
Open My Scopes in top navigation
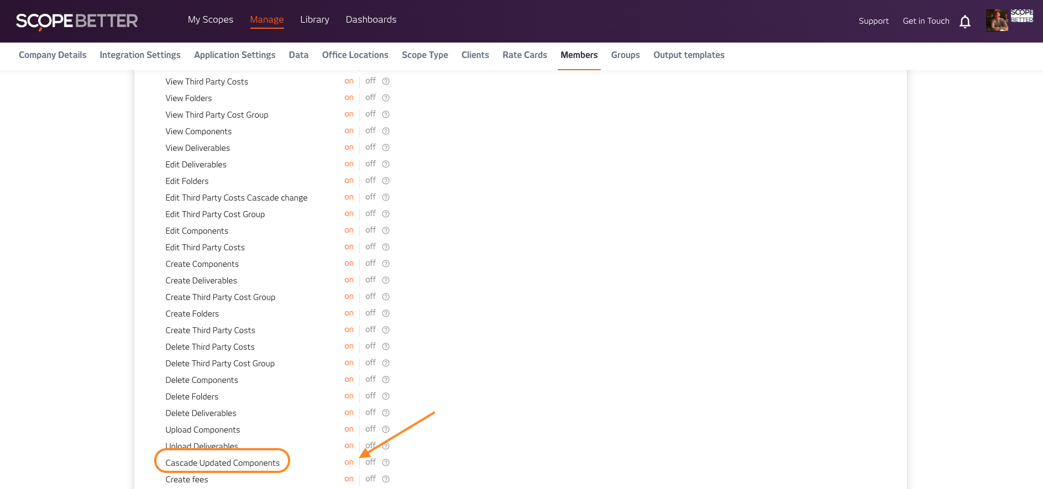click(x=211, y=19)
